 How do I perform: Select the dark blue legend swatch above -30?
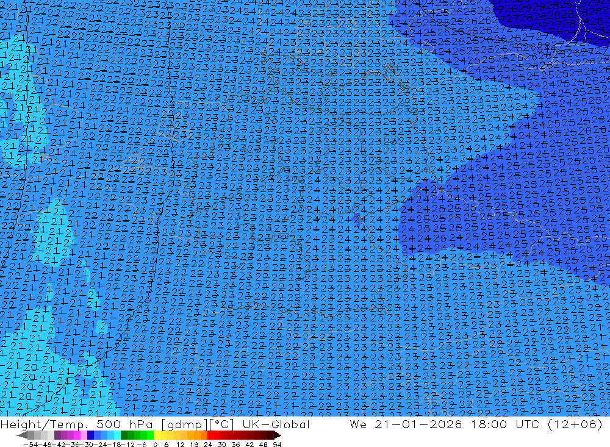(x=90, y=435)
